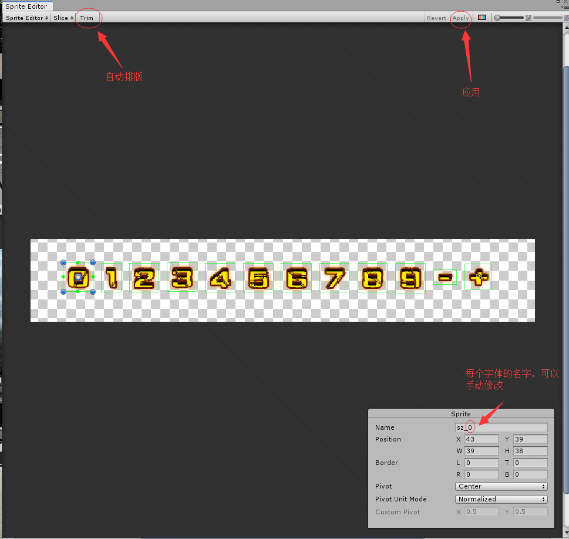Open the Sprite Editor mode dropdown

tap(26, 18)
